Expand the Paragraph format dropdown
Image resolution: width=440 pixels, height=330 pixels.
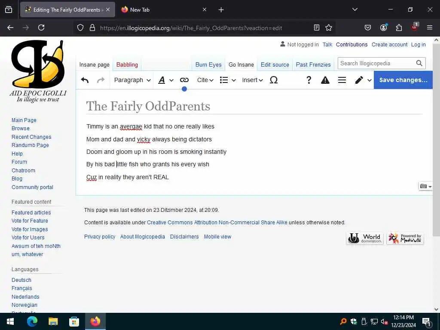click(132, 80)
